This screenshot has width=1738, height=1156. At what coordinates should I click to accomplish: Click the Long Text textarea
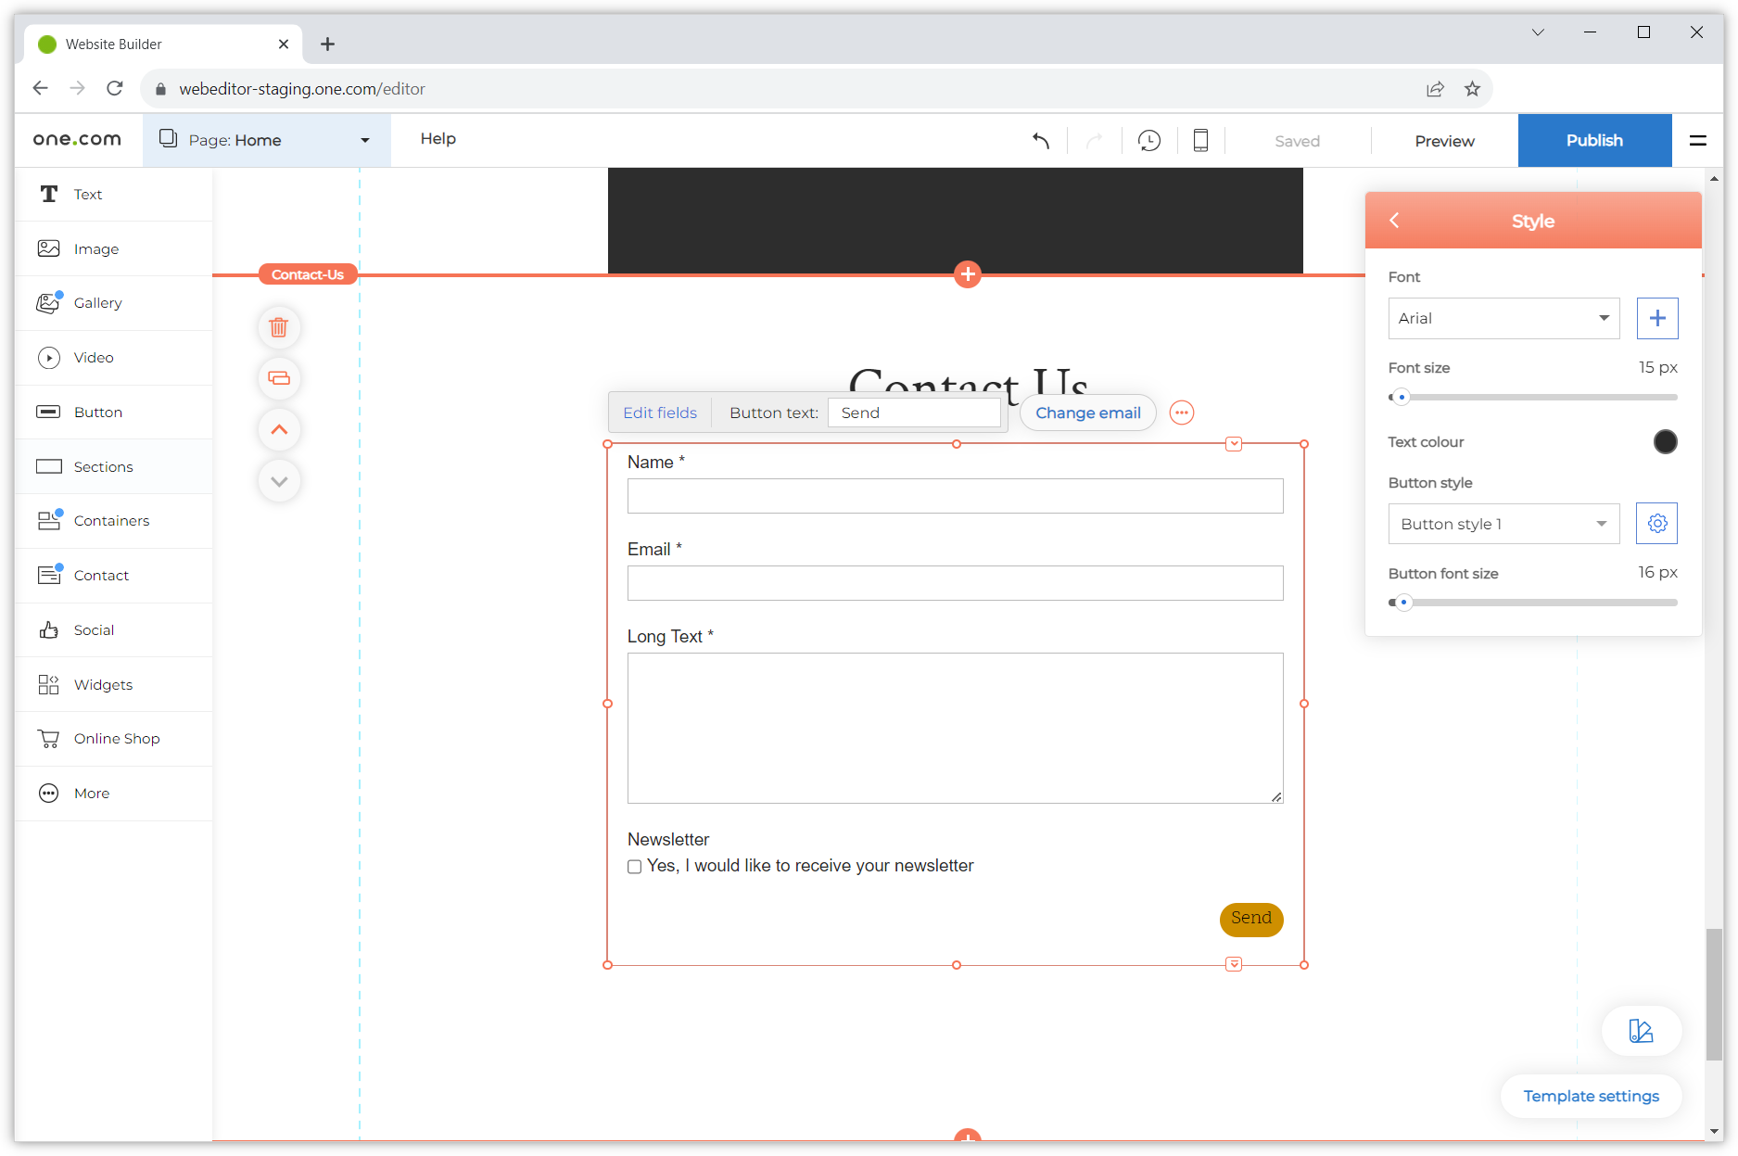tap(955, 728)
